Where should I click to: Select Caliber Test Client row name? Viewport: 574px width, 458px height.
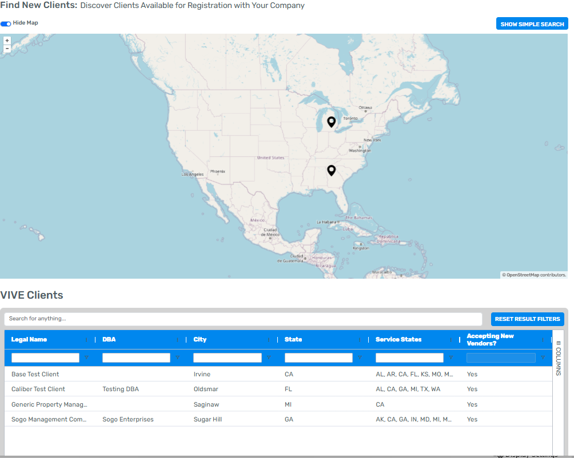point(38,389)
